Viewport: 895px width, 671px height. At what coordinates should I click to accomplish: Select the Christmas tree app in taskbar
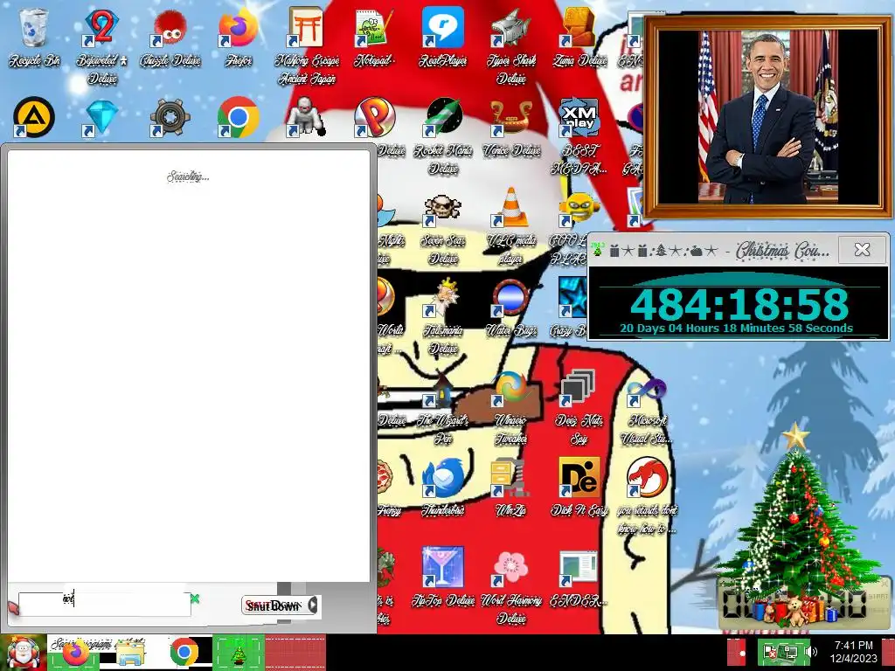(239, 653)
